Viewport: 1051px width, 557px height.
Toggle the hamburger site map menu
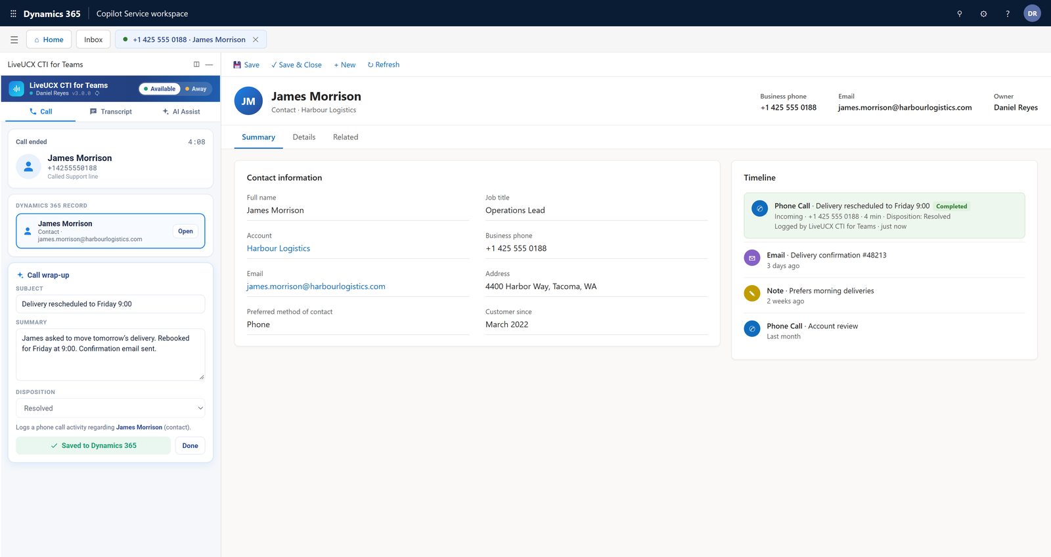(x=14, y=39)
